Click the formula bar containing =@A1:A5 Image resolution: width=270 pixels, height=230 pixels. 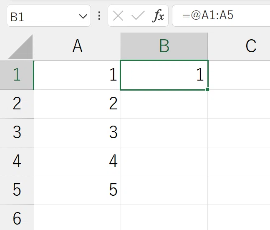[221, 16]
